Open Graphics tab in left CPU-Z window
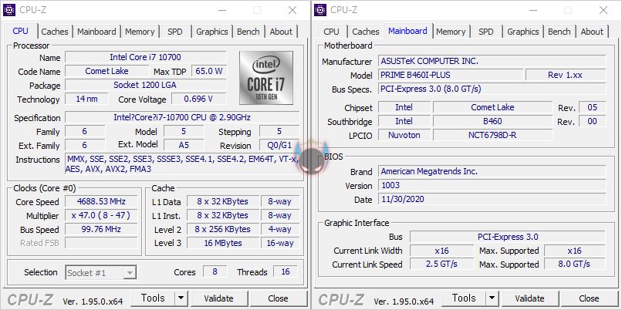The width and height of the screenshot is (622, 310). (x=212, y=32)
